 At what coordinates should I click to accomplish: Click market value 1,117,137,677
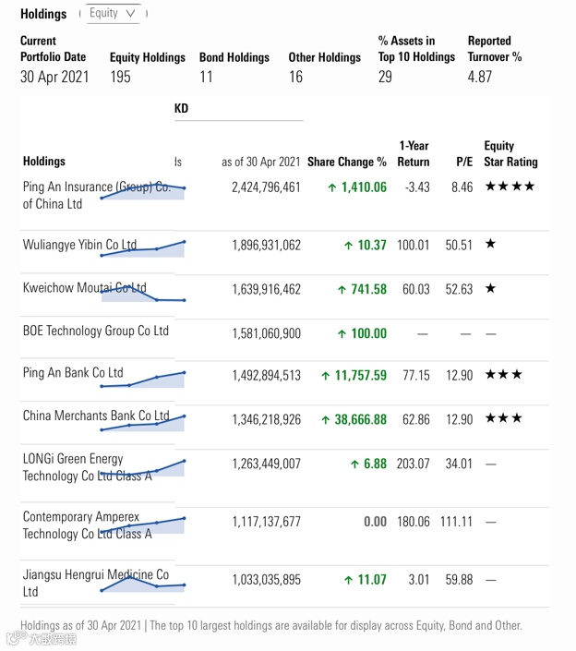(266, 522)
